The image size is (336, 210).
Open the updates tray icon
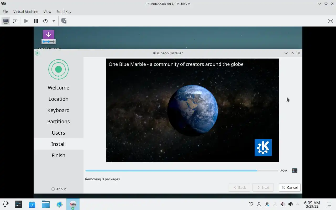click(267, 204)
